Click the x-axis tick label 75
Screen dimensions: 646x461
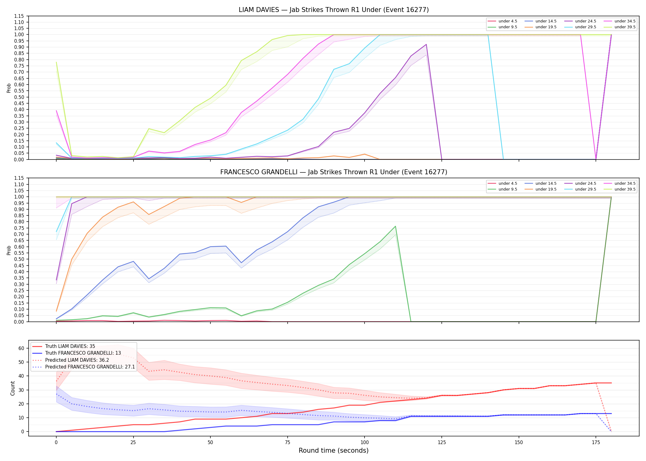click(x=287, y=443)
